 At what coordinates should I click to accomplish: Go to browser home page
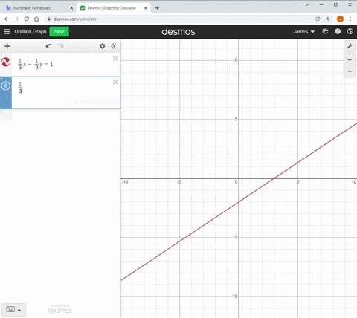point(36,19)
